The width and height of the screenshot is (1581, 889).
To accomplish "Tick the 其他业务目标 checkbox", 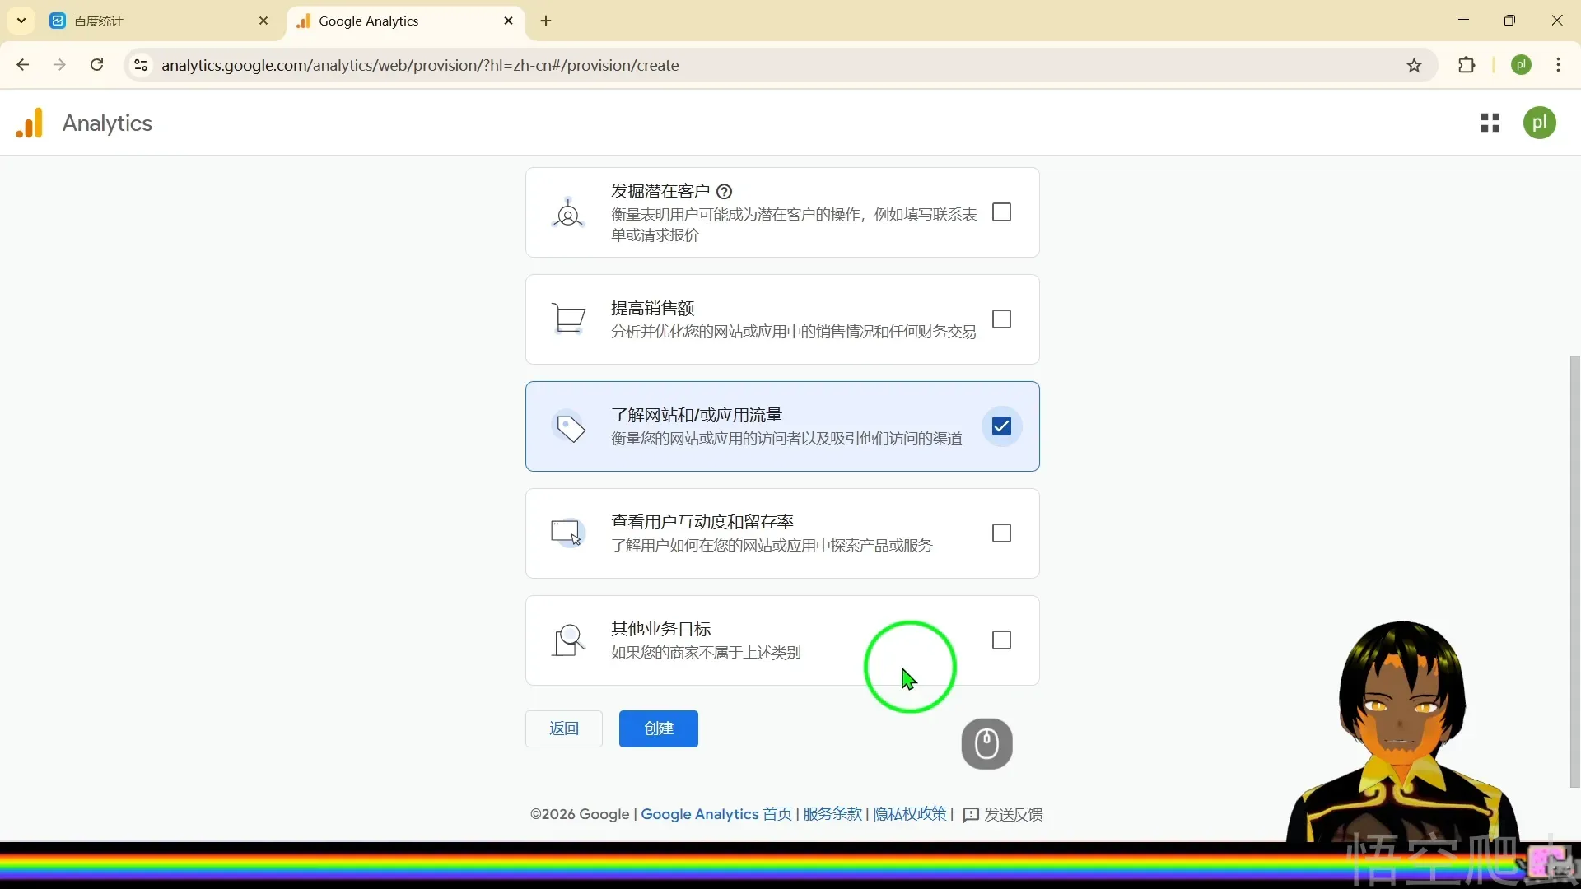I will point(1001,640).
